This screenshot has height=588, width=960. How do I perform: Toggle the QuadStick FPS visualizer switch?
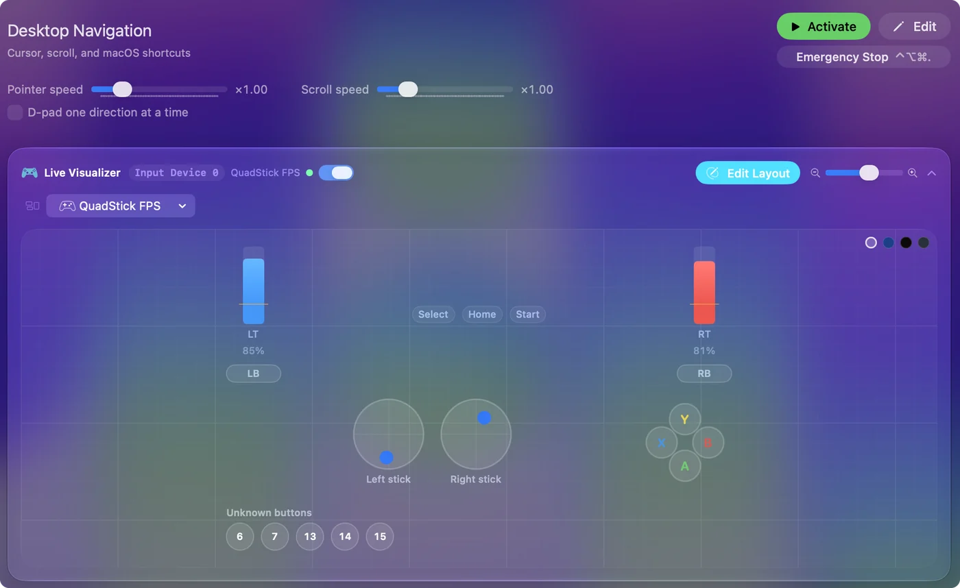pos(336,173)
